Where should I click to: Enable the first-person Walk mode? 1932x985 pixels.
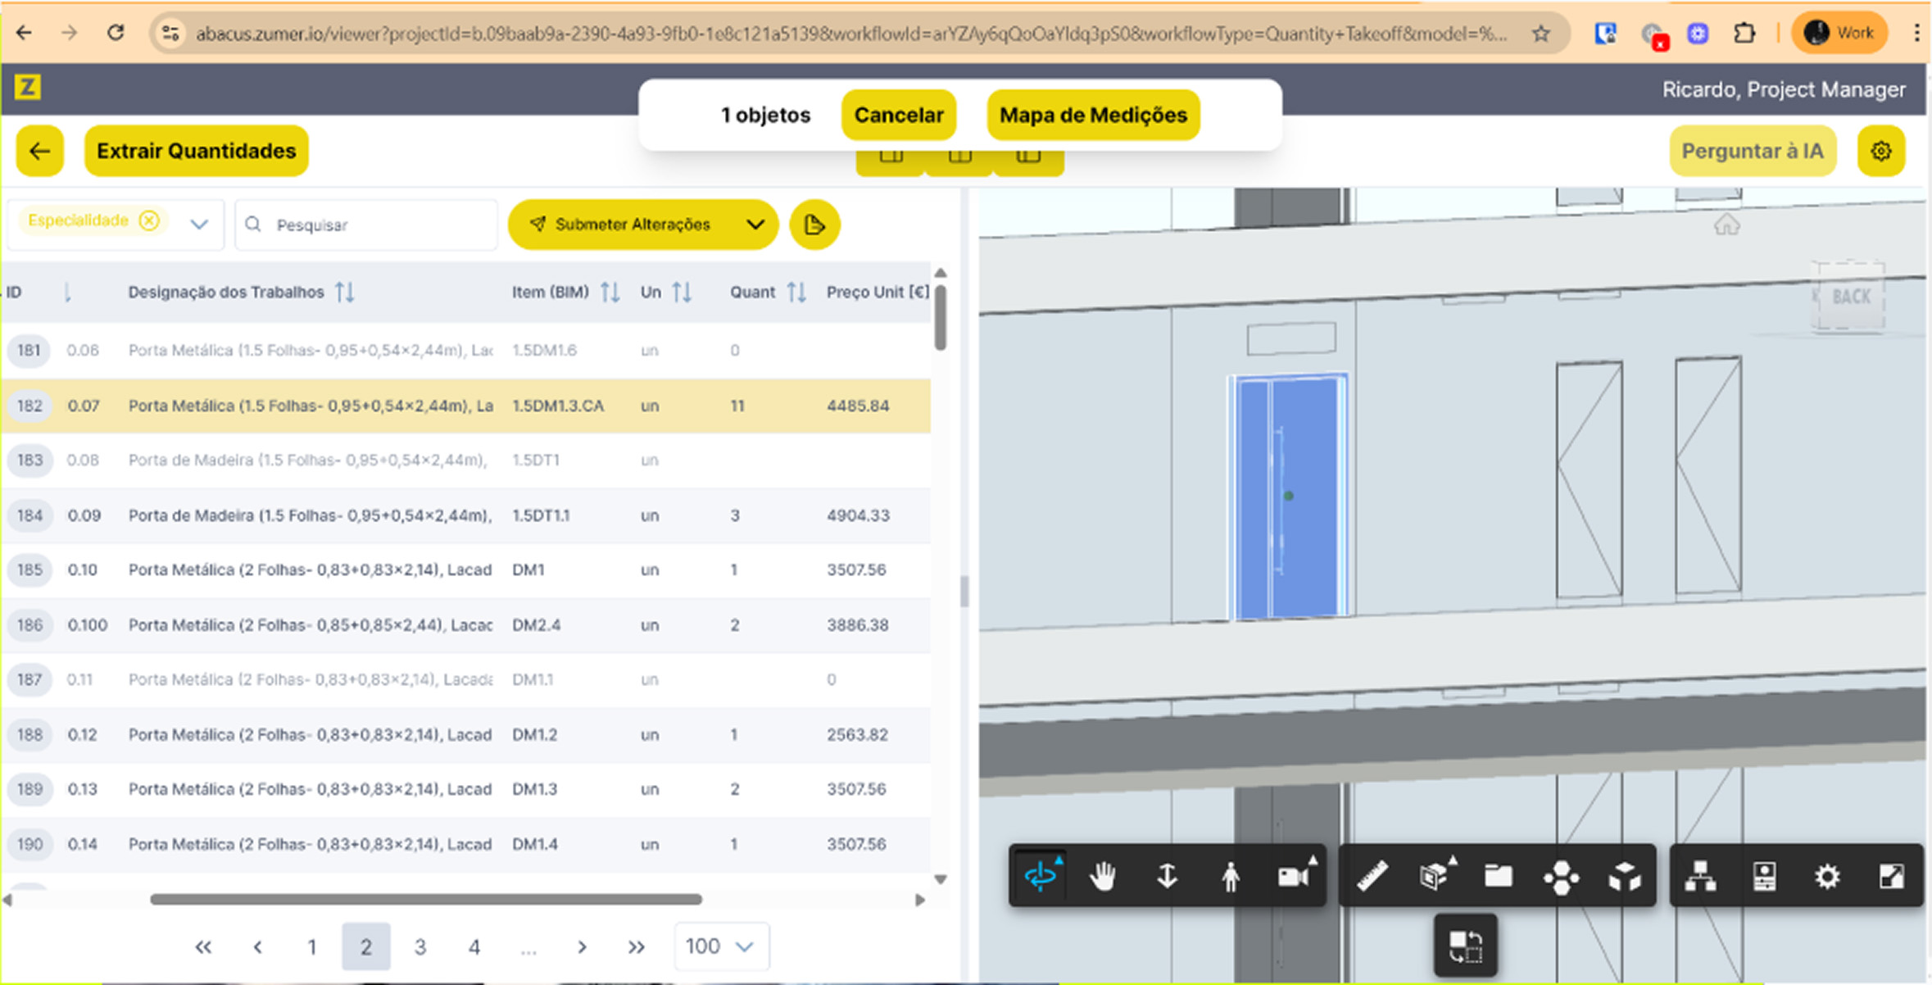(1231, 875)
